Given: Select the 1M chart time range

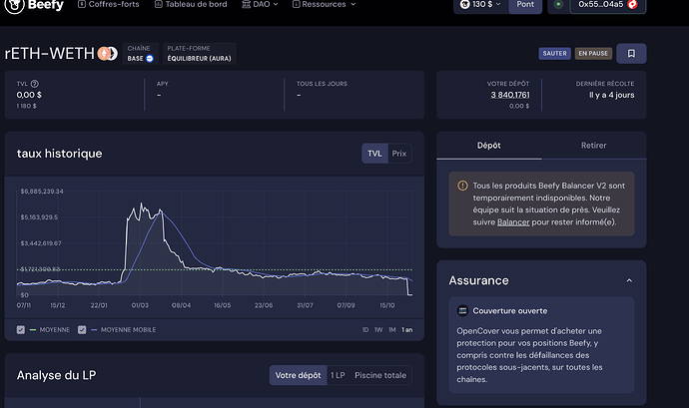Looking at the screenshot, I should [x=392, y=329].
